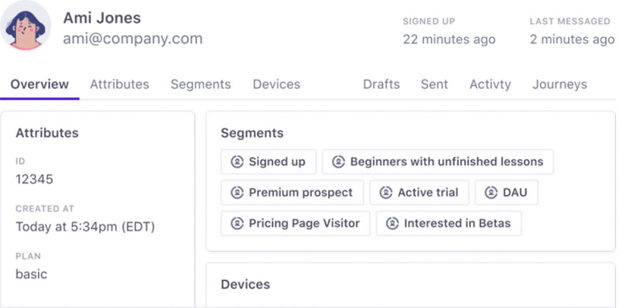619x308 pixels.
Task: View the Sent messages tab
Action: [434, 84]
